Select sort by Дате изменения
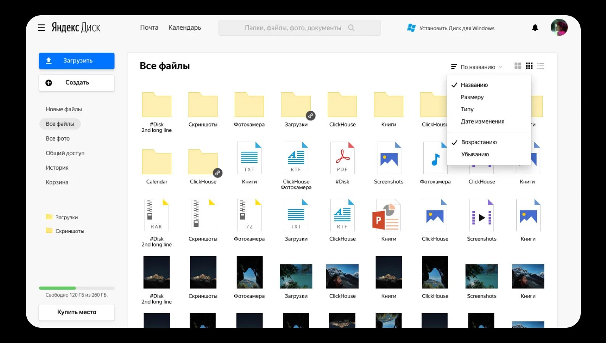The height and width of the screenshot is (343, 606). click(x=482, y=122)
